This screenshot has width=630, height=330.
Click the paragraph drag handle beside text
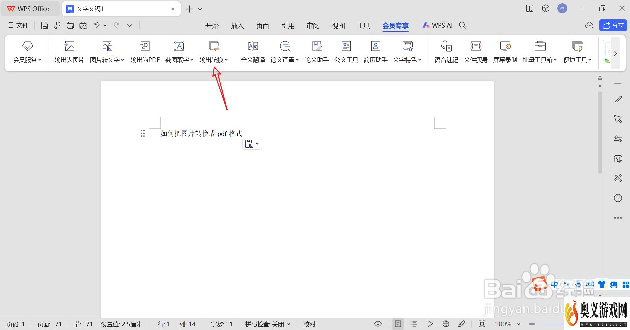(143, 133)
